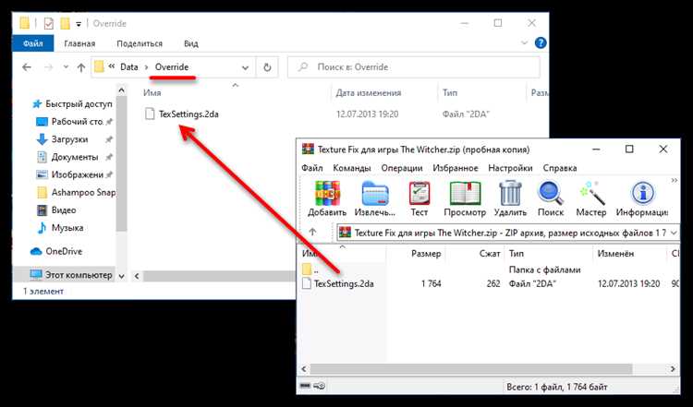Screen dimensions: 693x407
Task: Select OneDrive in Explorer sidebar
Action: [x=56, y=251]
